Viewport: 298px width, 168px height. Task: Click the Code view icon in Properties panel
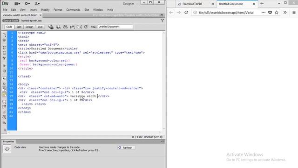(7, 149)
